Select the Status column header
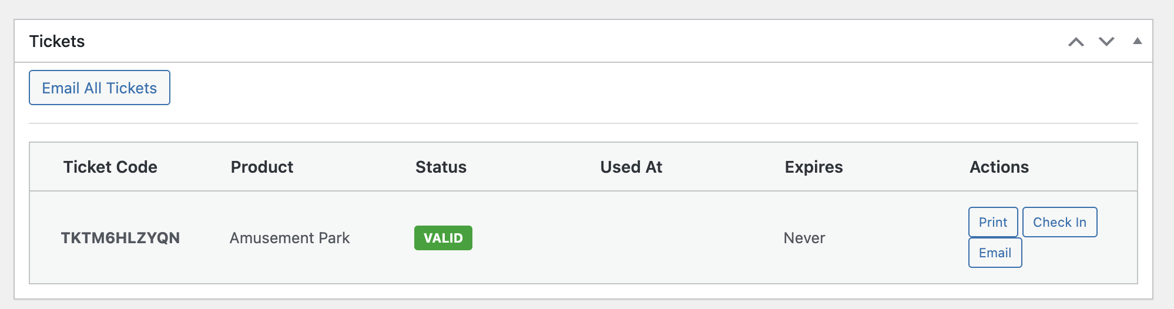 tap(441, 167)
